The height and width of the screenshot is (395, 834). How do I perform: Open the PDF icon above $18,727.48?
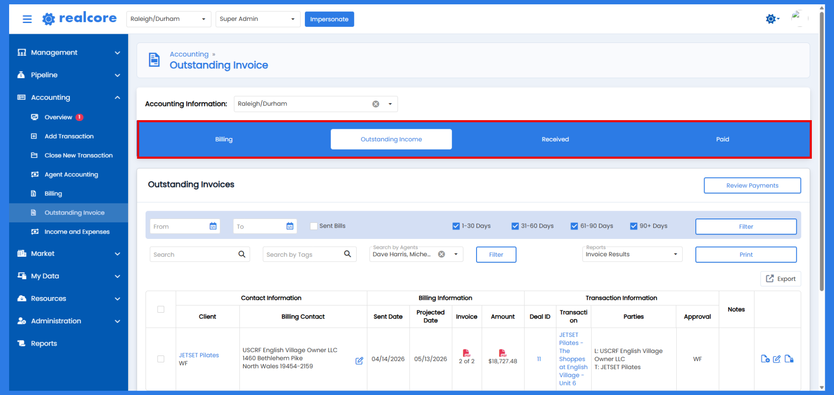503,353
